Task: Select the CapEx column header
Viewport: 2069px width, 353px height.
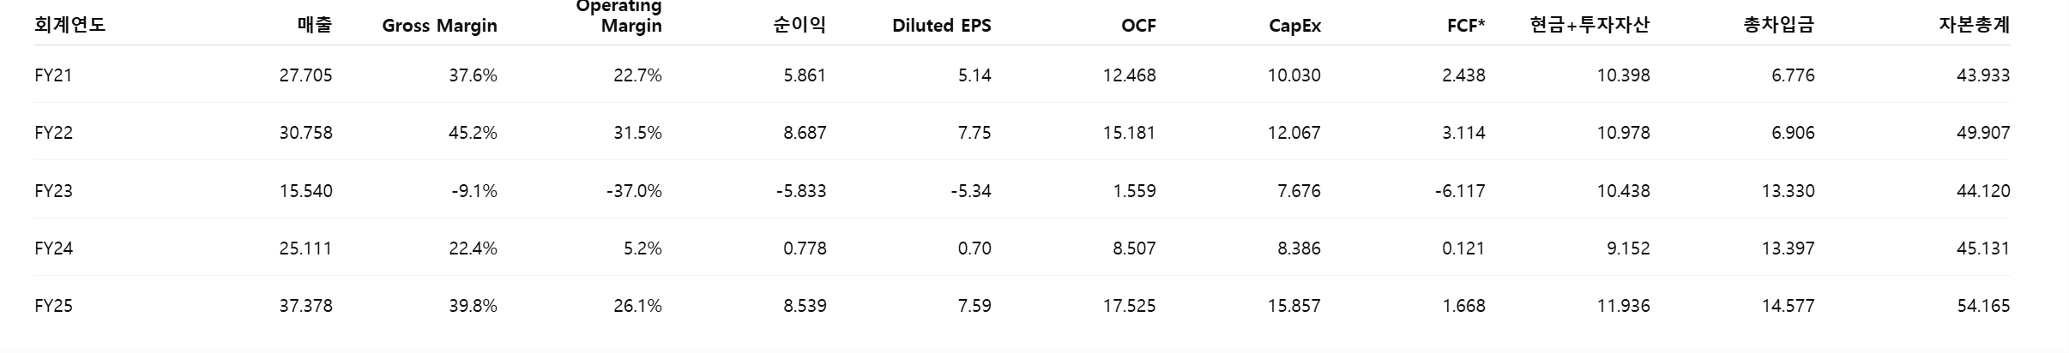Action: point(1294,26)
